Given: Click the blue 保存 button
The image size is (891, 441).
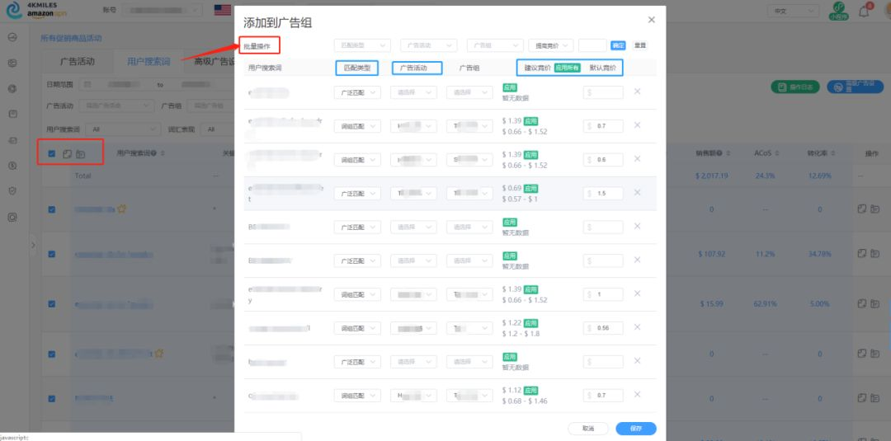Looking at the screenshot, I should [635, 429].
